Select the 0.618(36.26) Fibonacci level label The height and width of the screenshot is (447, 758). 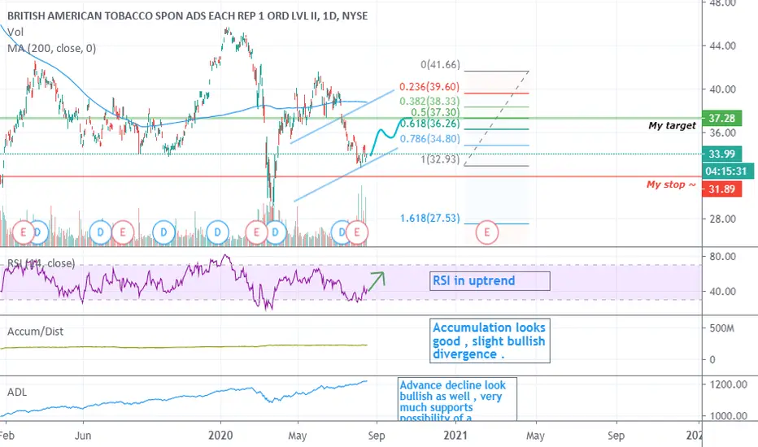point(430,124)
